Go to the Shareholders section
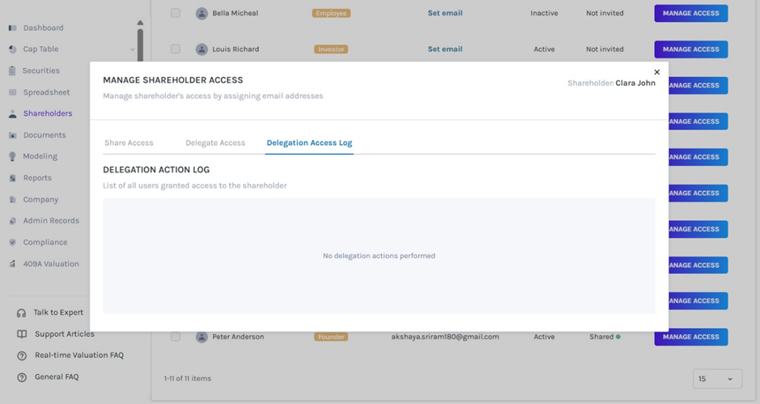 click(48, 113)
